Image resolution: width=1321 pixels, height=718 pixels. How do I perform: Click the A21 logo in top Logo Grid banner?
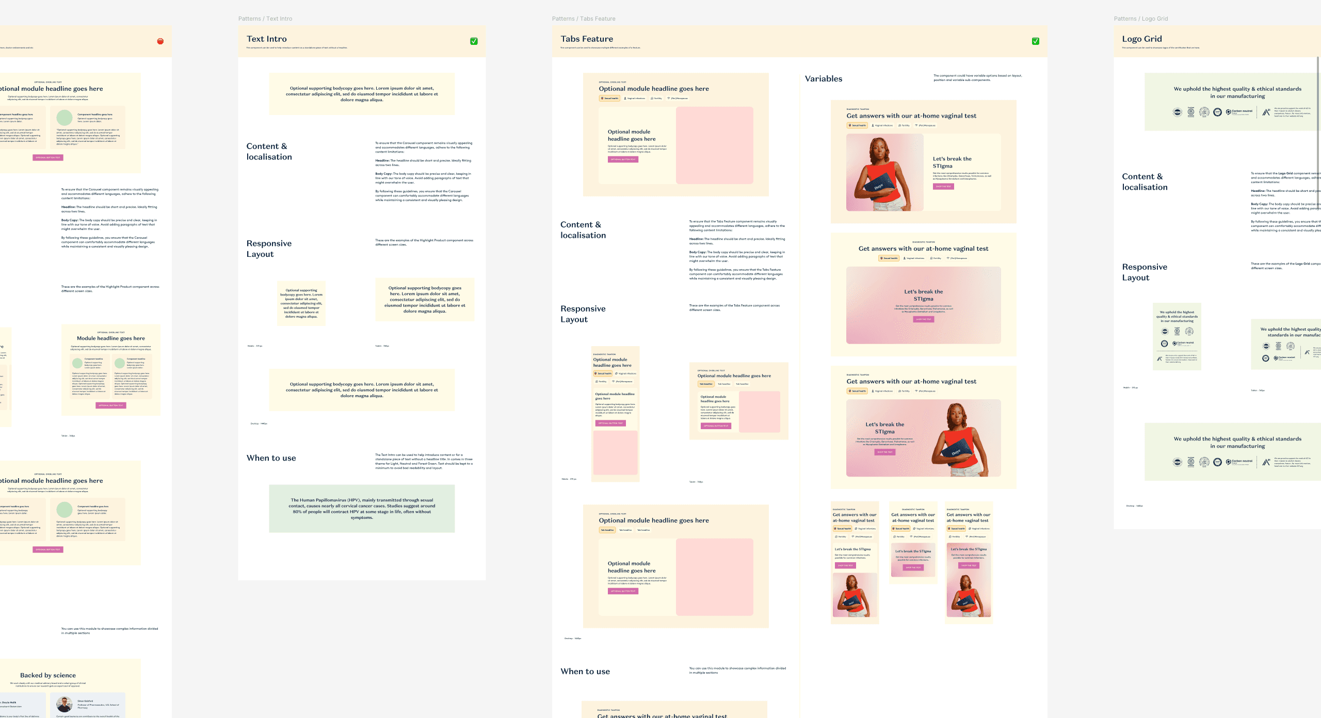(x=1266, y=112)
